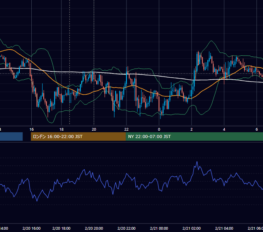
Task: Click the 20 hour label on price chart axis
Action: pos(94,130)
